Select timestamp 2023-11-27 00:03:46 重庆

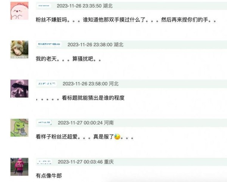[86, 162]
